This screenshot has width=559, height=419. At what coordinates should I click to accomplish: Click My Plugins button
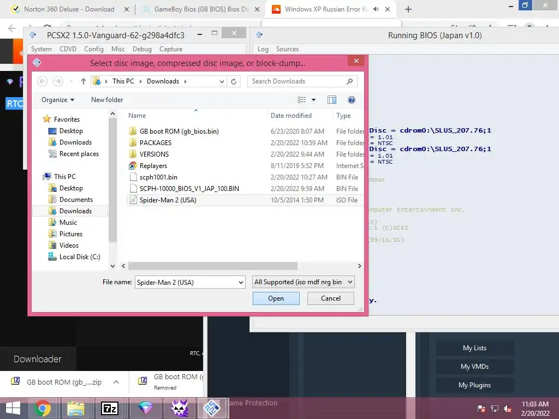474,385
